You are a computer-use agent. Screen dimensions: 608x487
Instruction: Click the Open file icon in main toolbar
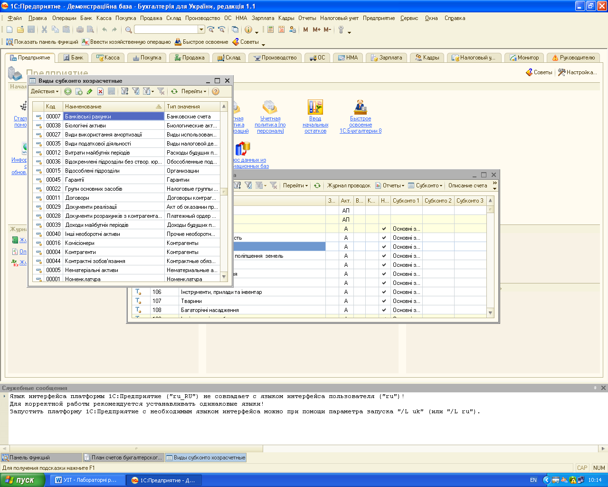click(20, 29)
